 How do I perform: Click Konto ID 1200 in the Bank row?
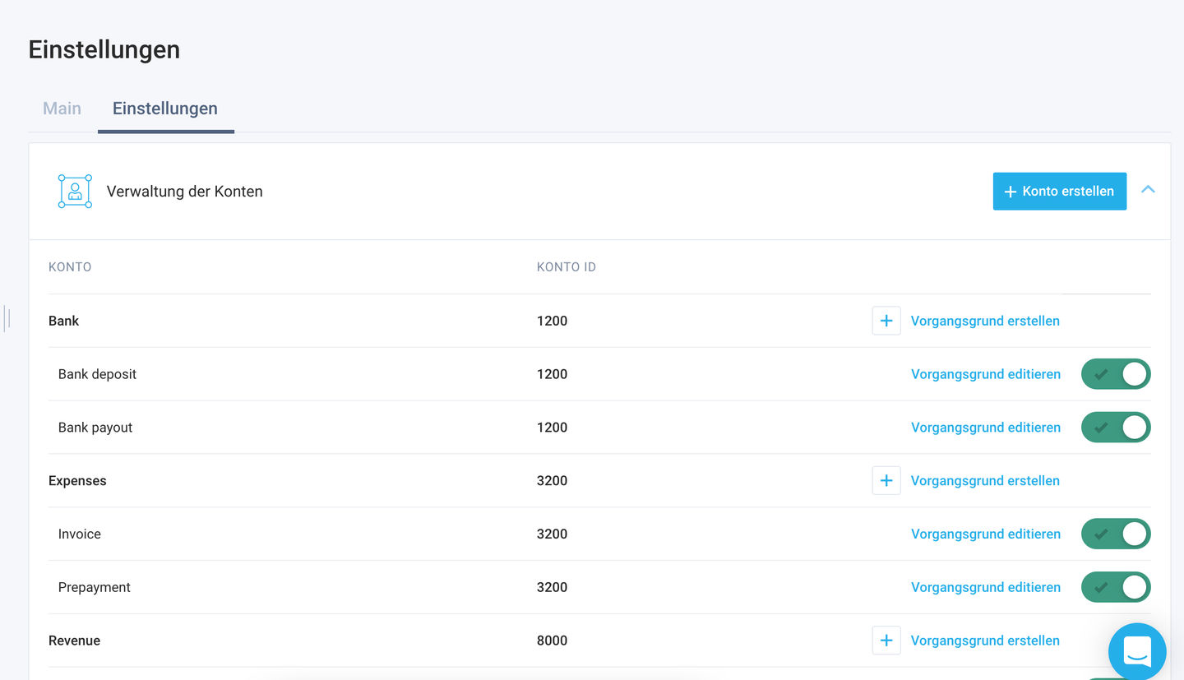point(552,321)
